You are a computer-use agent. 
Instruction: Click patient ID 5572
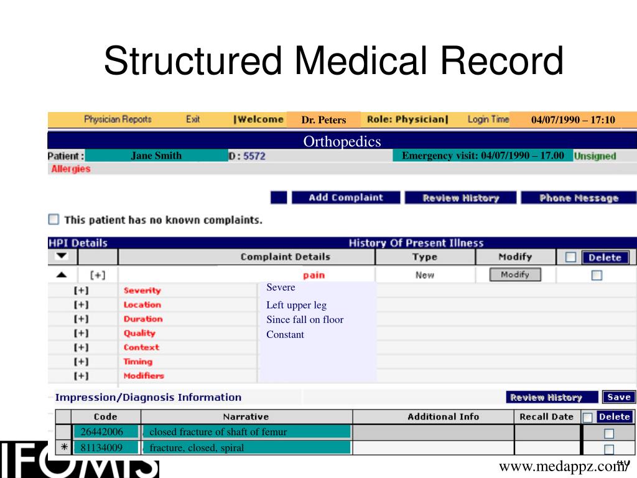pos(254,156)
